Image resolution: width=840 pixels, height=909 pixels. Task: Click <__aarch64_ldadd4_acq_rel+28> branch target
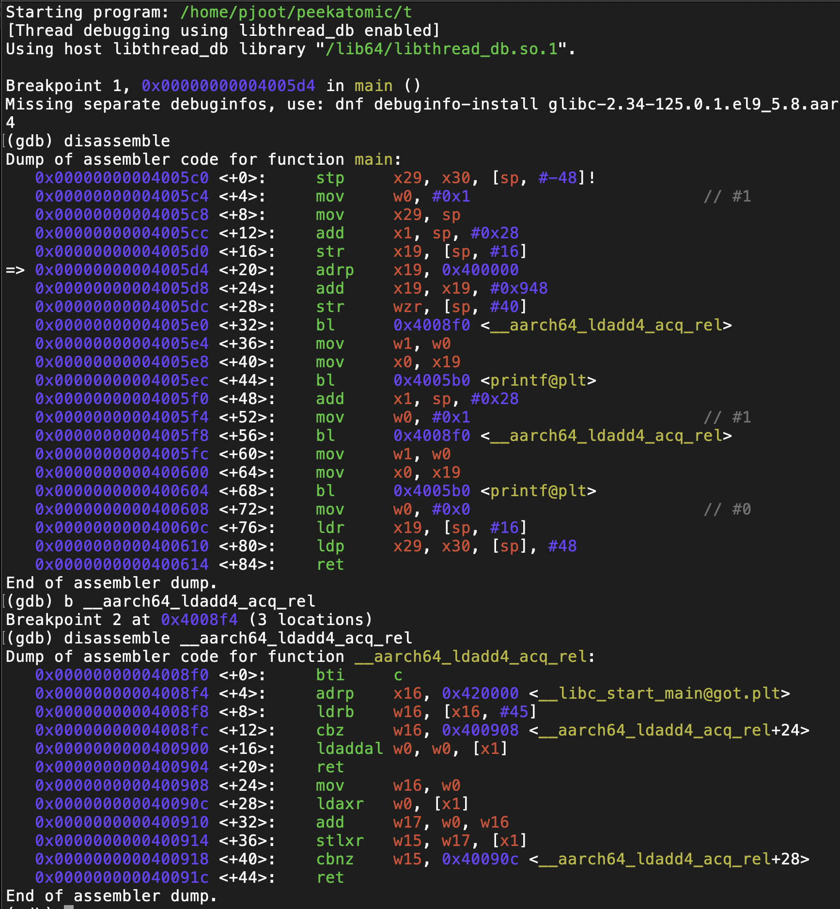point(669,859)
